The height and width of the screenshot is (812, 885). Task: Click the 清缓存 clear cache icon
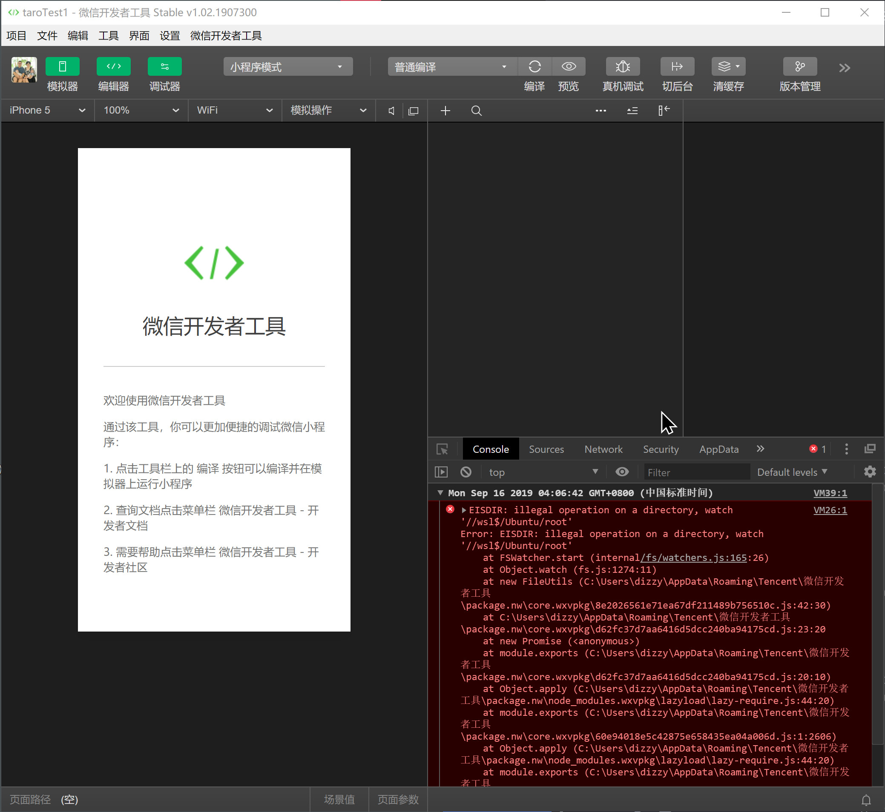(x=729, y=66)
